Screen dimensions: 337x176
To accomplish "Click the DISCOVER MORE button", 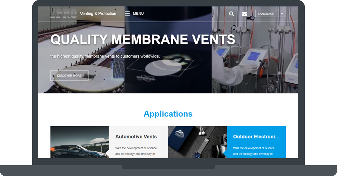I will tap(69, 75).
